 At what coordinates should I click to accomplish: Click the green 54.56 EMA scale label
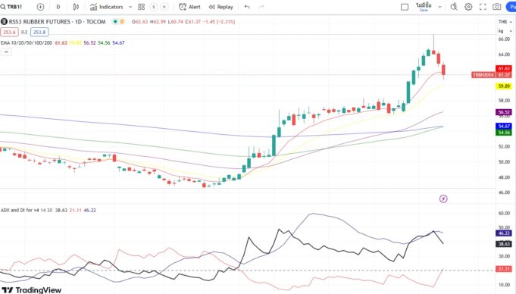point(503,133)
